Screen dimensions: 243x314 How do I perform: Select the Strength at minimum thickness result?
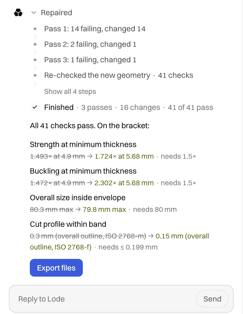(113, 150)
